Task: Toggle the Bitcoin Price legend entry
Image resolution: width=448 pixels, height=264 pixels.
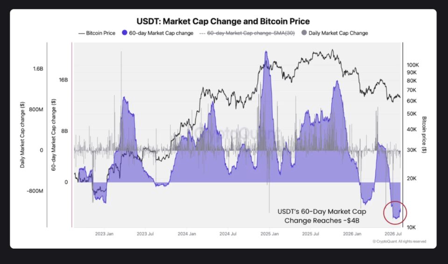Action: click(97, 33)
